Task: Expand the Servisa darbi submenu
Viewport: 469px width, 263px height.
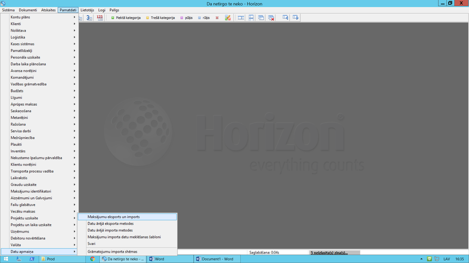Action: click(x=39, y=131)
